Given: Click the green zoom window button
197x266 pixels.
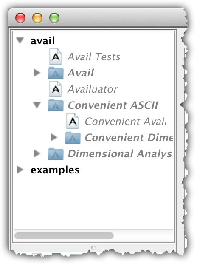Looking at the screenshot, I should (54, 18).
